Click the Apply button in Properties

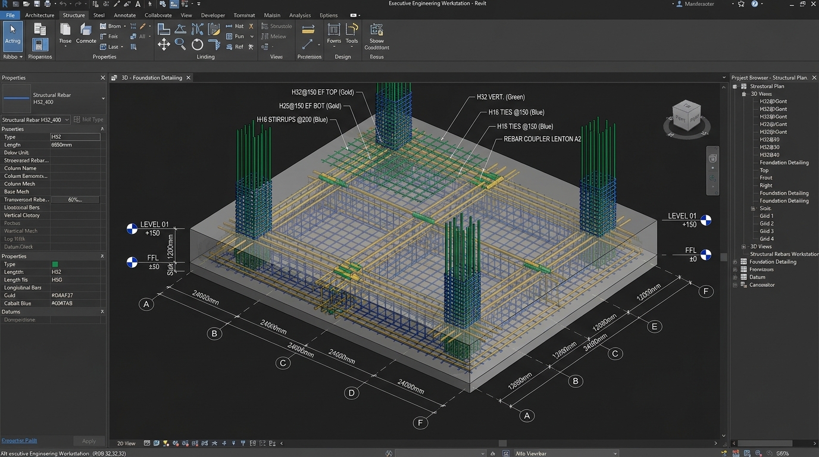89,441
